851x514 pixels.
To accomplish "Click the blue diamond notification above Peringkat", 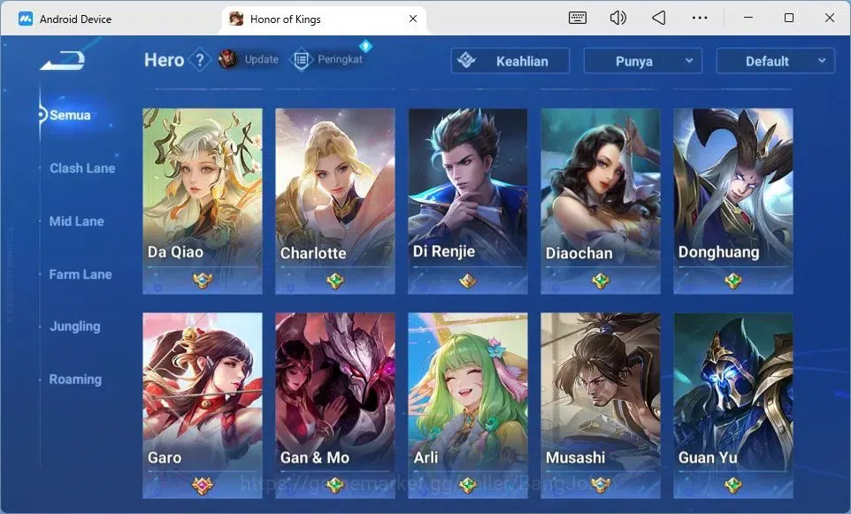I will 366,46.
